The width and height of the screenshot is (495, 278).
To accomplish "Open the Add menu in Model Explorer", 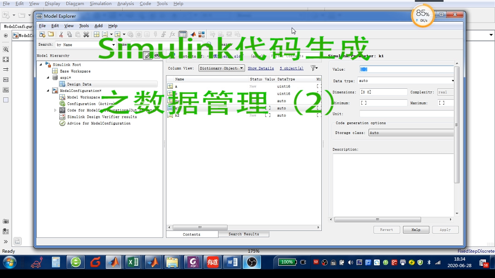I will pos(98,26).
